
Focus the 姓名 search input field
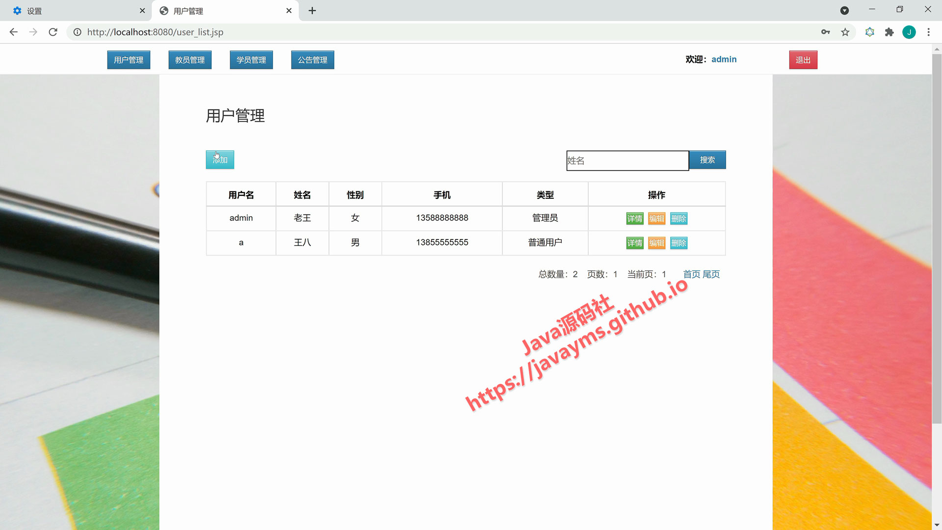pyautogui.click(x=628, y=160)
